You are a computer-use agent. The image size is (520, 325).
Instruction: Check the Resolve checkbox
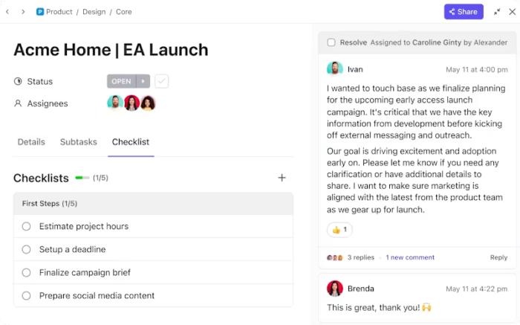coord(331,42)
